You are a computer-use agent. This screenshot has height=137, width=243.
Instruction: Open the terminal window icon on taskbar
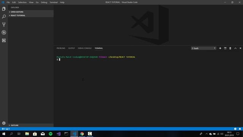point(66,134)
